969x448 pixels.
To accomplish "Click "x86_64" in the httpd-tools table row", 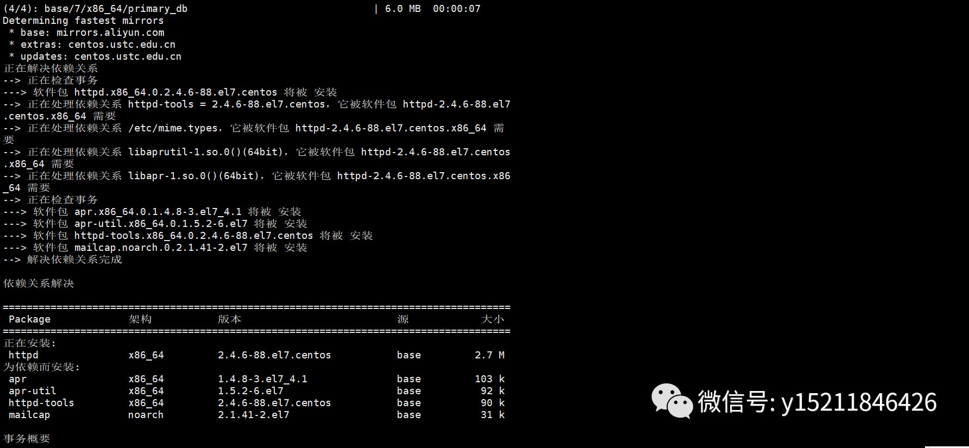I will point(146,403).
